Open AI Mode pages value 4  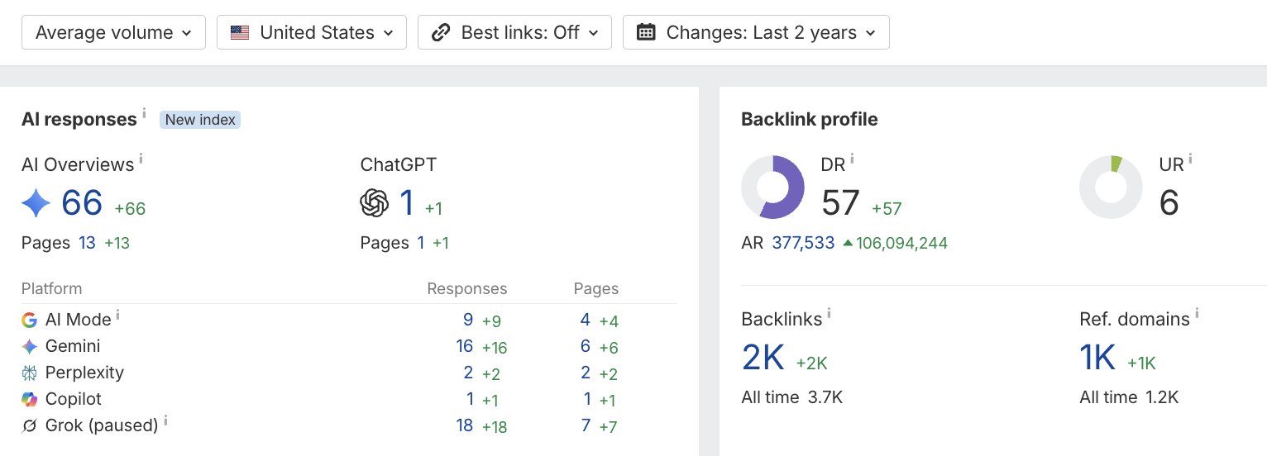pyautogui.click(x=586, y=320)
